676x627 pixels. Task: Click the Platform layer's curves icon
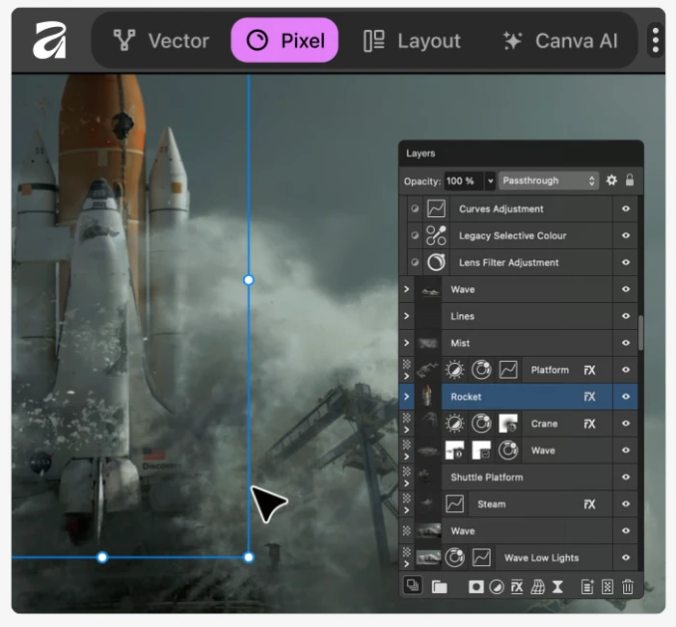(508, 370)
